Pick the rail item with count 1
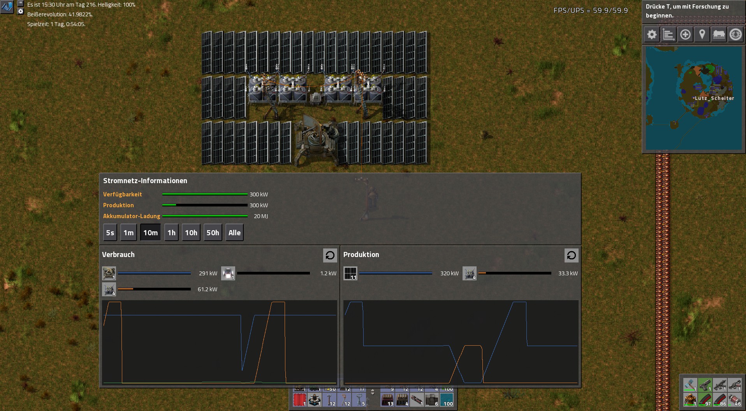Image resolution: width=746 pixels, height=411 pixels. pyautogui.click(x=417, y=400)
